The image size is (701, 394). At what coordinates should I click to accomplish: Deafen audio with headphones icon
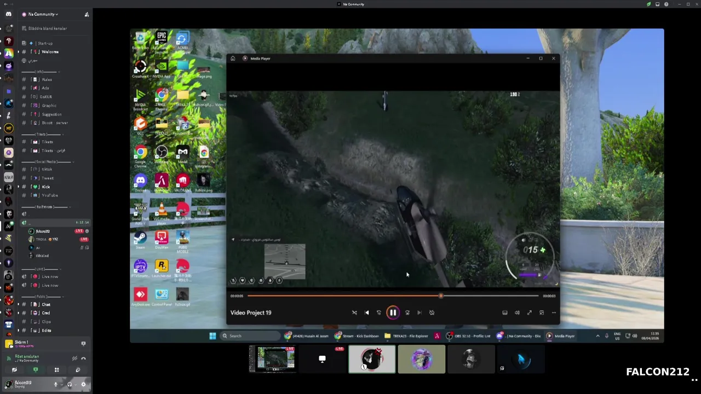tap(70, 384)
